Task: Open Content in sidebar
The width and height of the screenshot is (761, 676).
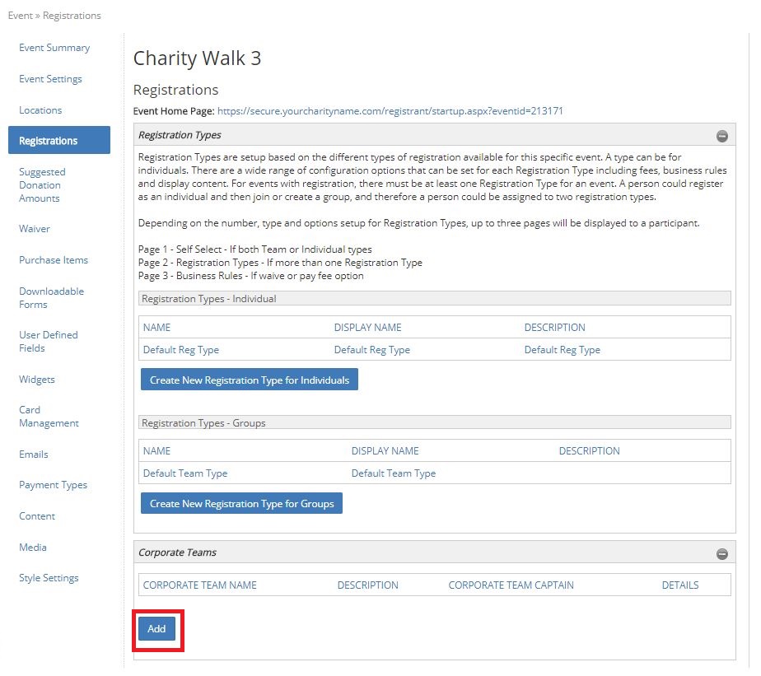Action: 37,516
